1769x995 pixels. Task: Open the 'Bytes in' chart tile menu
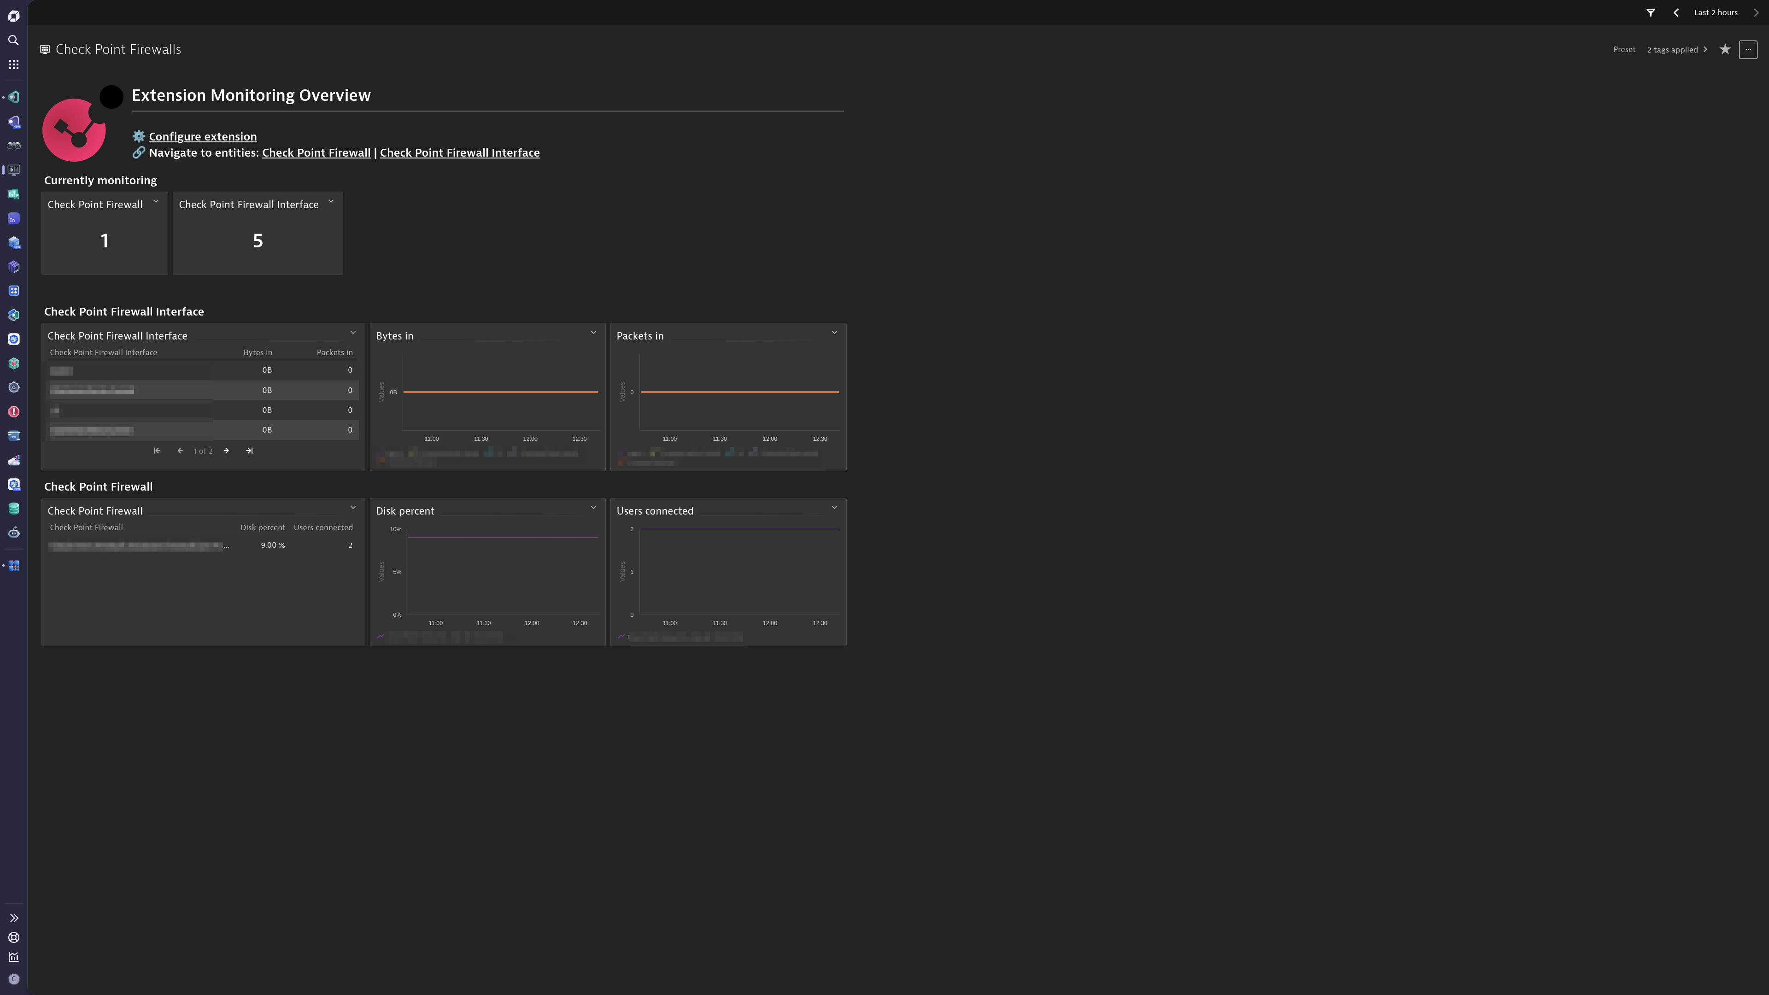[x=593, y=332]
